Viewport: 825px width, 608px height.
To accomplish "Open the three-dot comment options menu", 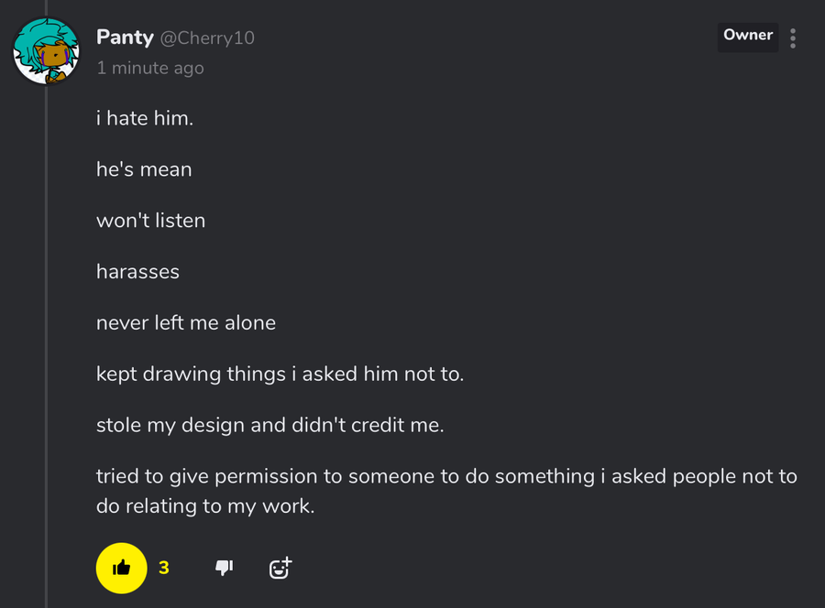I will click(x=793, y=38).
